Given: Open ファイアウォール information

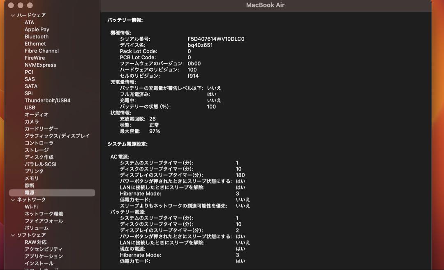Looking at the screenshot, I should click(44, 221).
